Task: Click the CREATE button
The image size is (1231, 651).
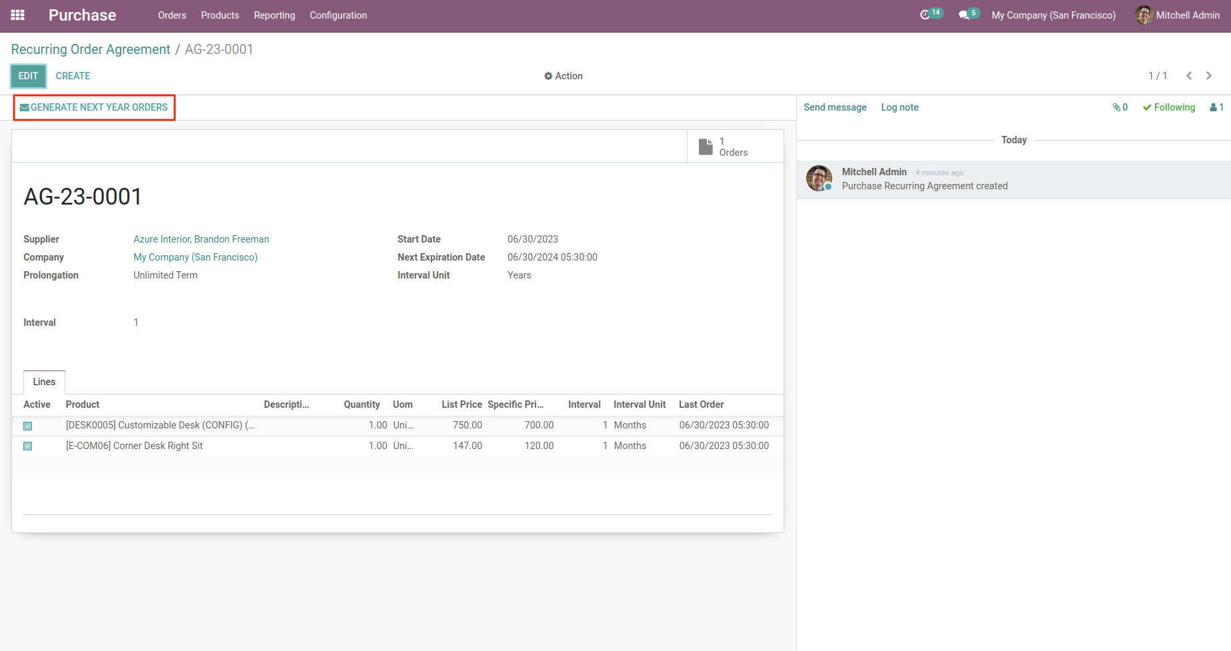Action: tap(73, 76)
